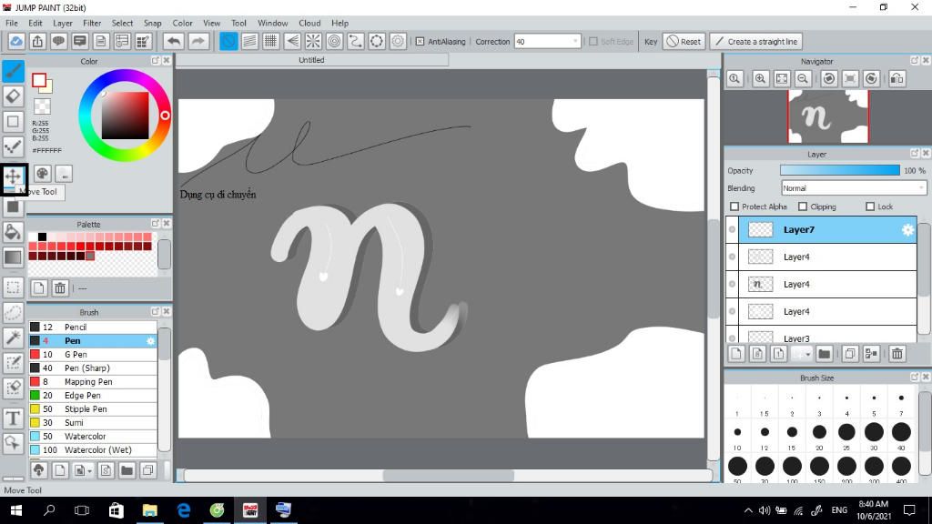Undock the Navigator panel

[x=915, y=61]
